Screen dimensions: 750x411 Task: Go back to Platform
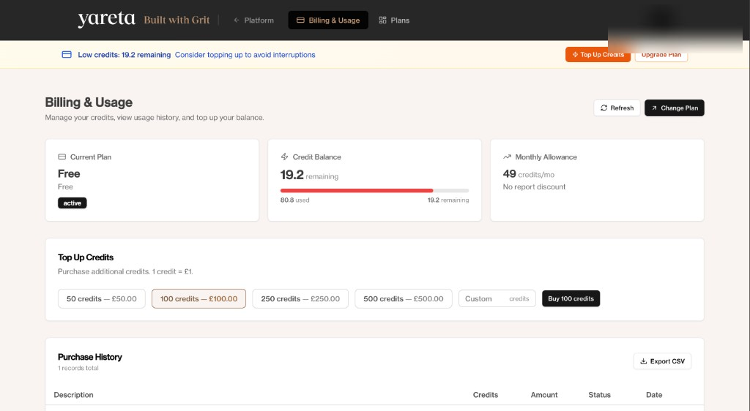pos(253,20)
